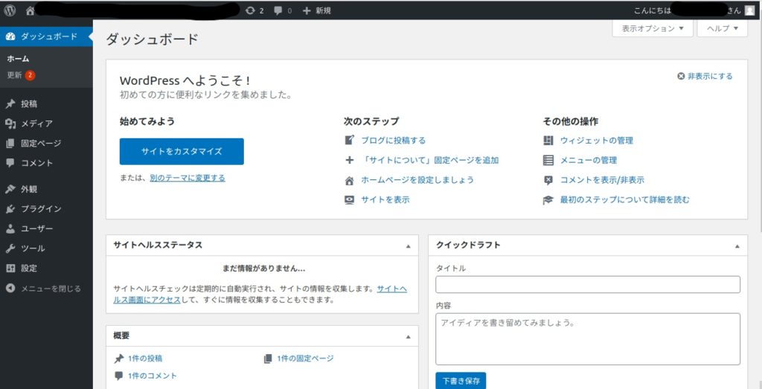The width and height of the screenshot is (762, 389).
Task: Open updates icon showing 2 in admin bar
Action: click(255, 10)
